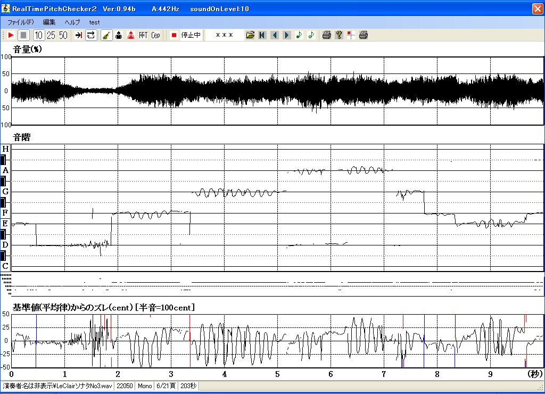Select the 25 time-scale button

(51, 35)
